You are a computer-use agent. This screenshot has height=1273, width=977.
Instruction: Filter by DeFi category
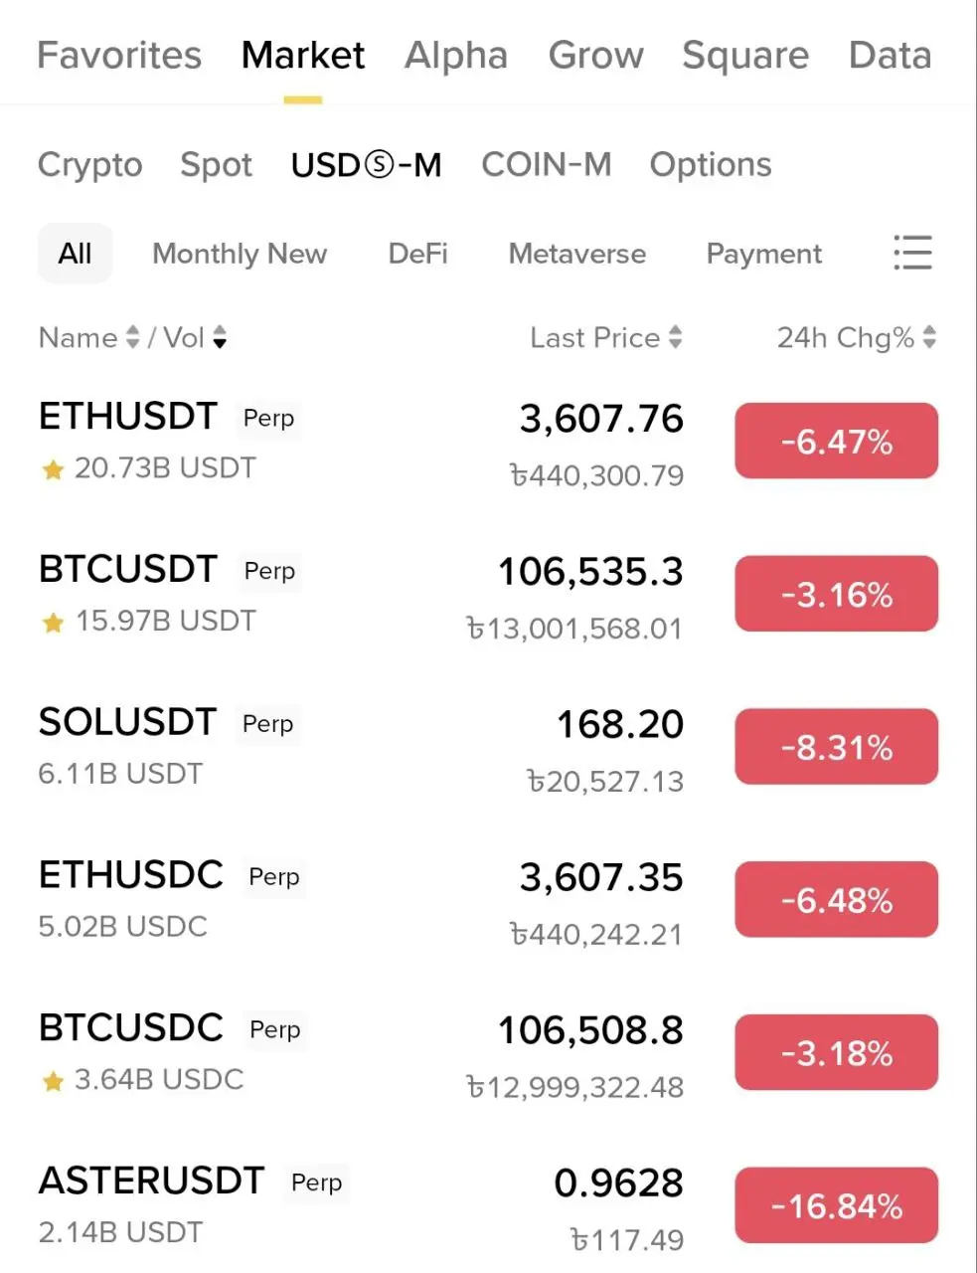[417, 254]
